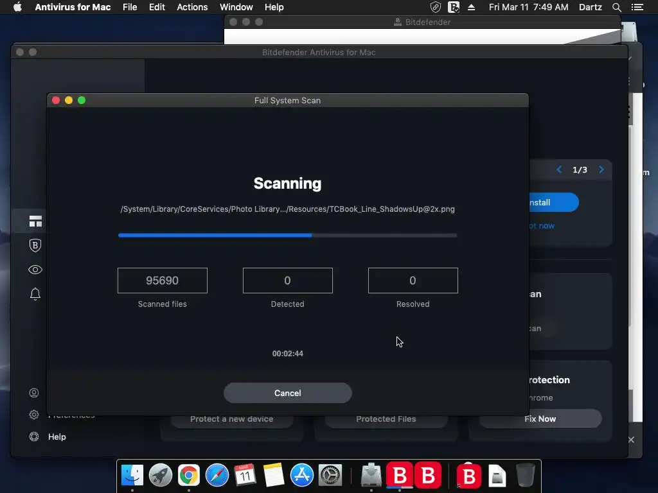This screenshot has height=493, width=658.
Task: Open the Protection shield icon in sidebar
Action: point(35,245)
